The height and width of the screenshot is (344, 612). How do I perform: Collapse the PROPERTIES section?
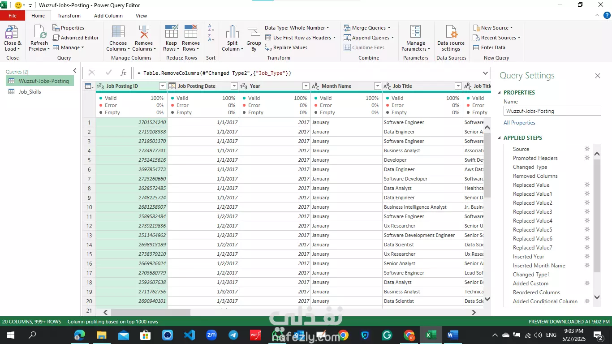[x=500, y=93]
